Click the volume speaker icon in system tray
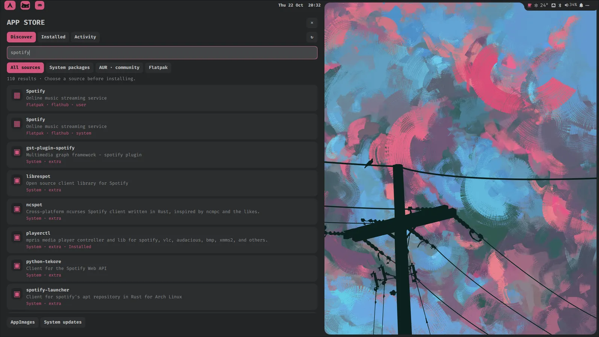The height and width of the screenshot is (337, 599). point(566,5)
